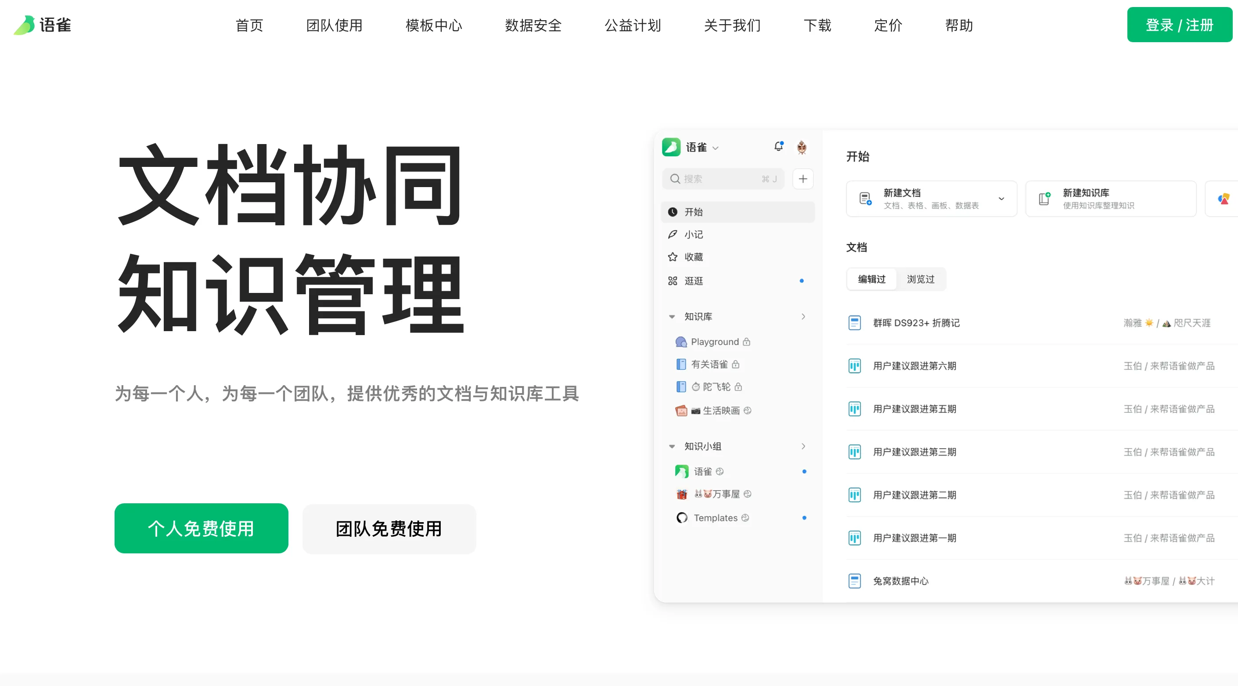Viewport: 1238px width, 686px height.
Task: Click the 登录 / 注册 button
Action: pyautogui.click(x=1180, y=25)
